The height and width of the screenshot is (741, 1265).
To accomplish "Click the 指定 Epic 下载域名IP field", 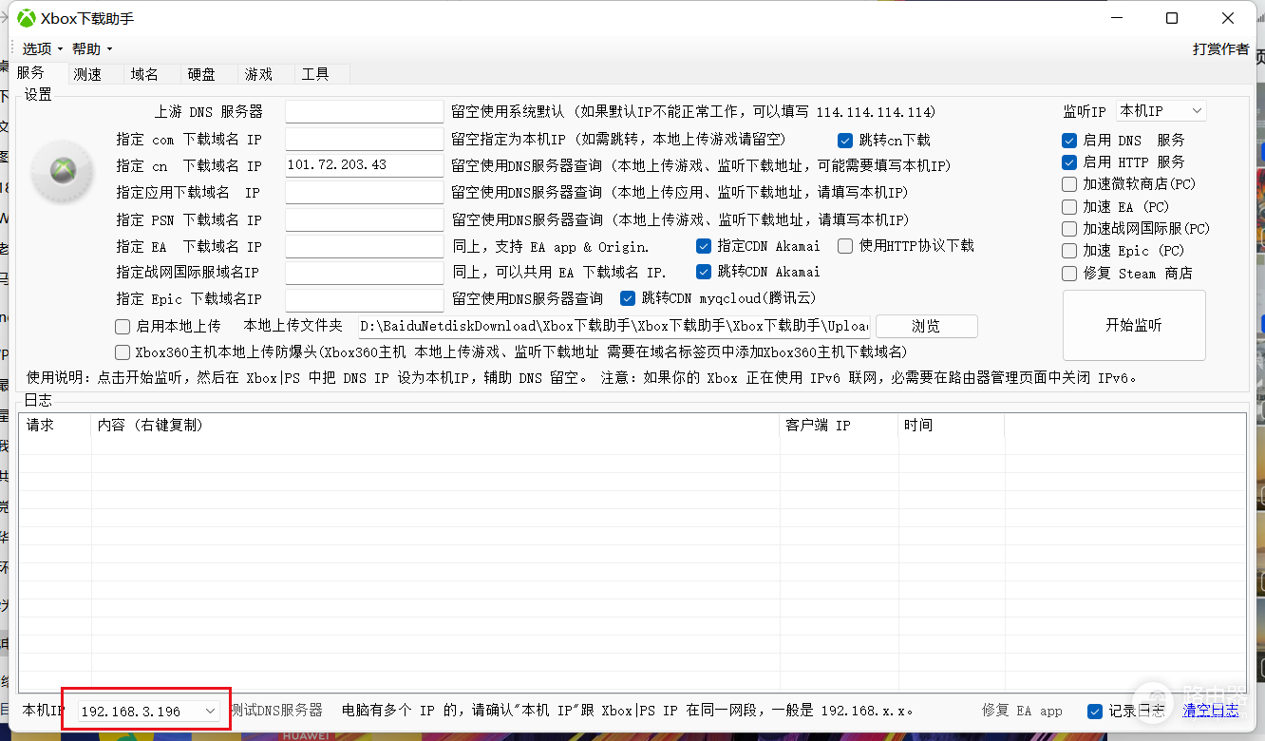I will 365,299.
